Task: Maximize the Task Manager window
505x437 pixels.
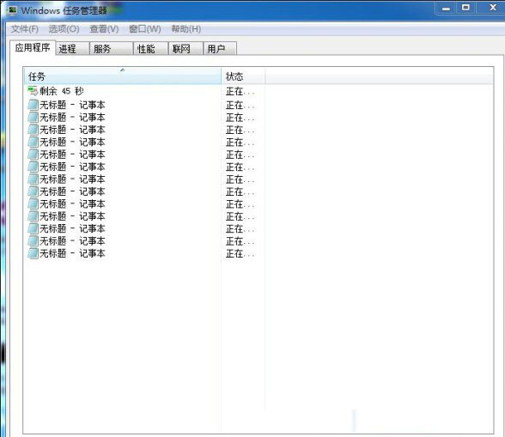Action: click(x=465, y=8)
